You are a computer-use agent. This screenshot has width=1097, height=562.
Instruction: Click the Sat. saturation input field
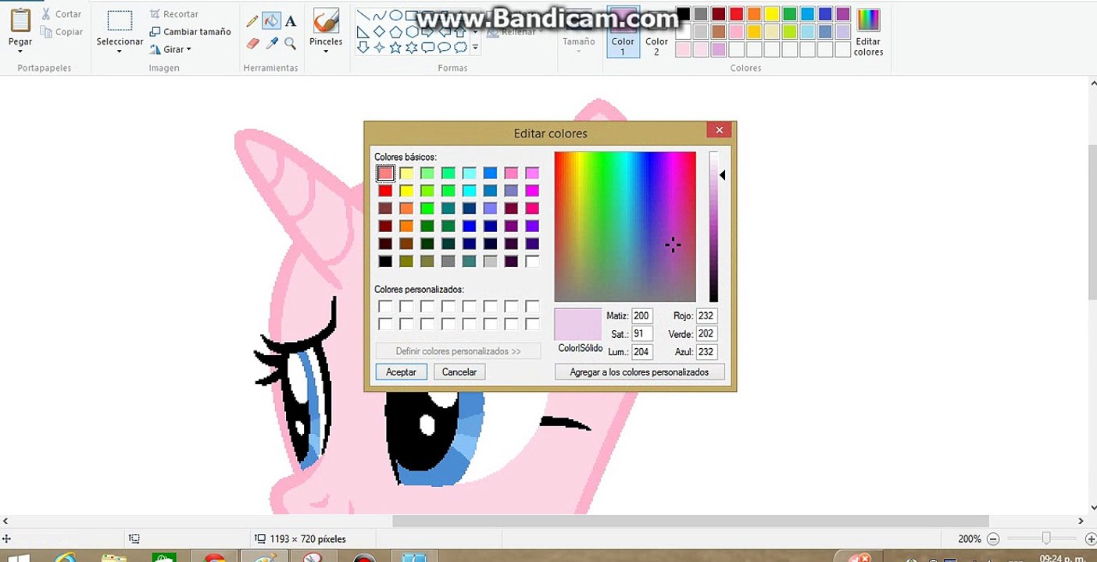642,334
